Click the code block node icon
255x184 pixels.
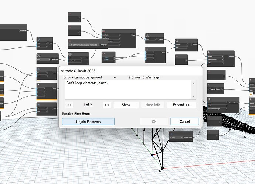pyautogui.click(x=103, y=54)
